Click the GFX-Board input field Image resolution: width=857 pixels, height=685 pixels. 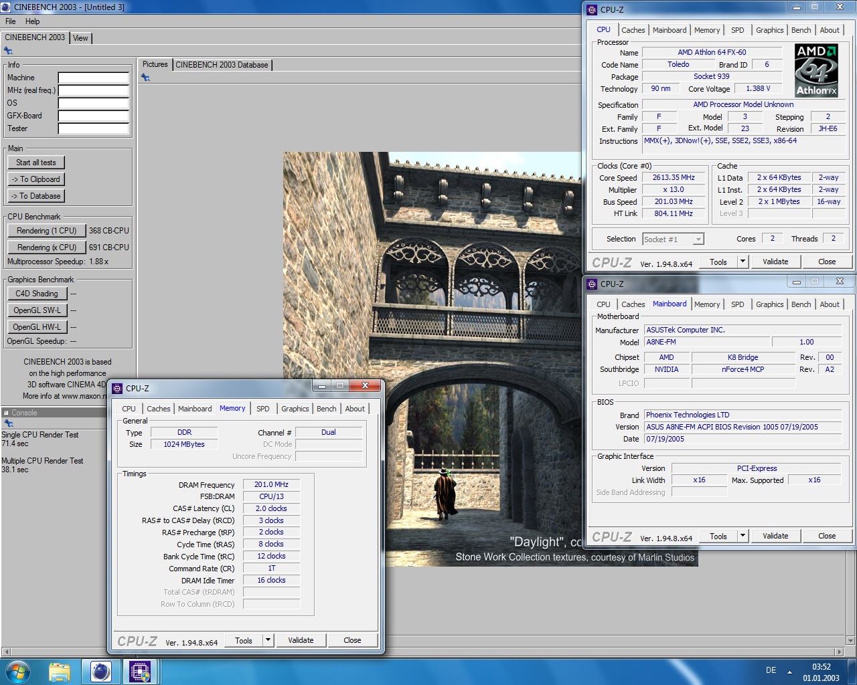[x=93, y=116]
